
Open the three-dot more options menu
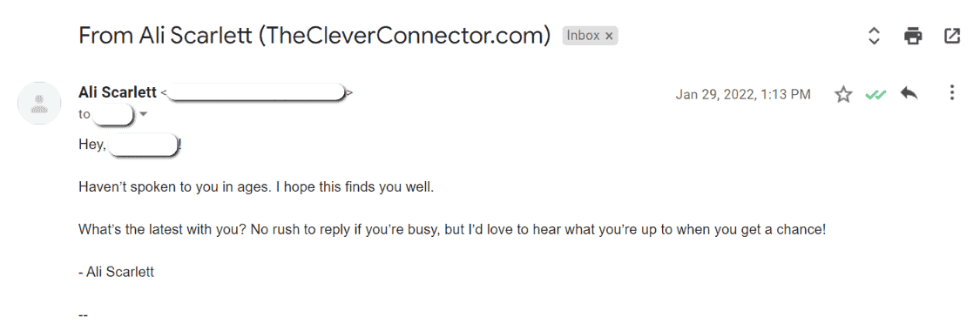[x=952, y=94]
